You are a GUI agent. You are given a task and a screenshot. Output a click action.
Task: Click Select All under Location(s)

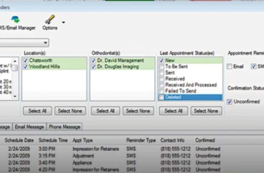point(37,111)
